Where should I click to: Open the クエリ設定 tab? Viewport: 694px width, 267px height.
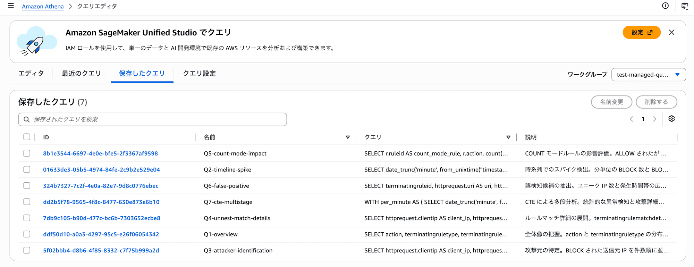[200, 73]
